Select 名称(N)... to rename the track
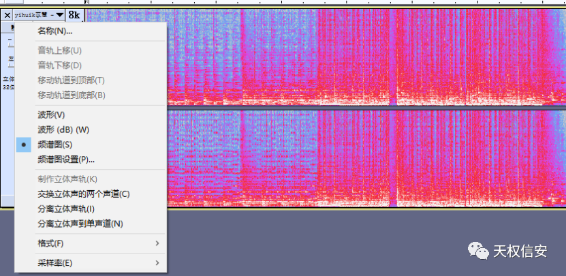This screenshot has height=276, width=566. point(55,31)
